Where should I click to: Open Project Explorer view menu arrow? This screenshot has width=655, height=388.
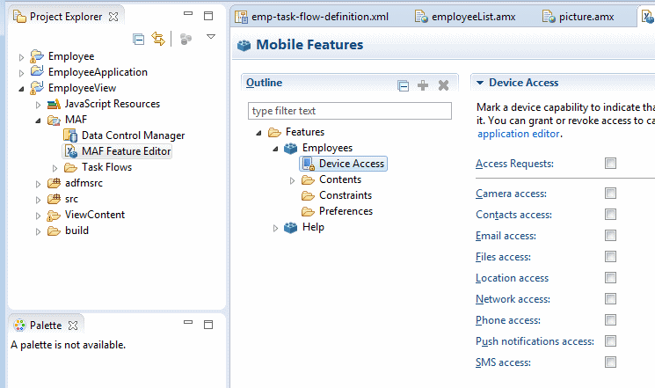click(x=211, y=37)
